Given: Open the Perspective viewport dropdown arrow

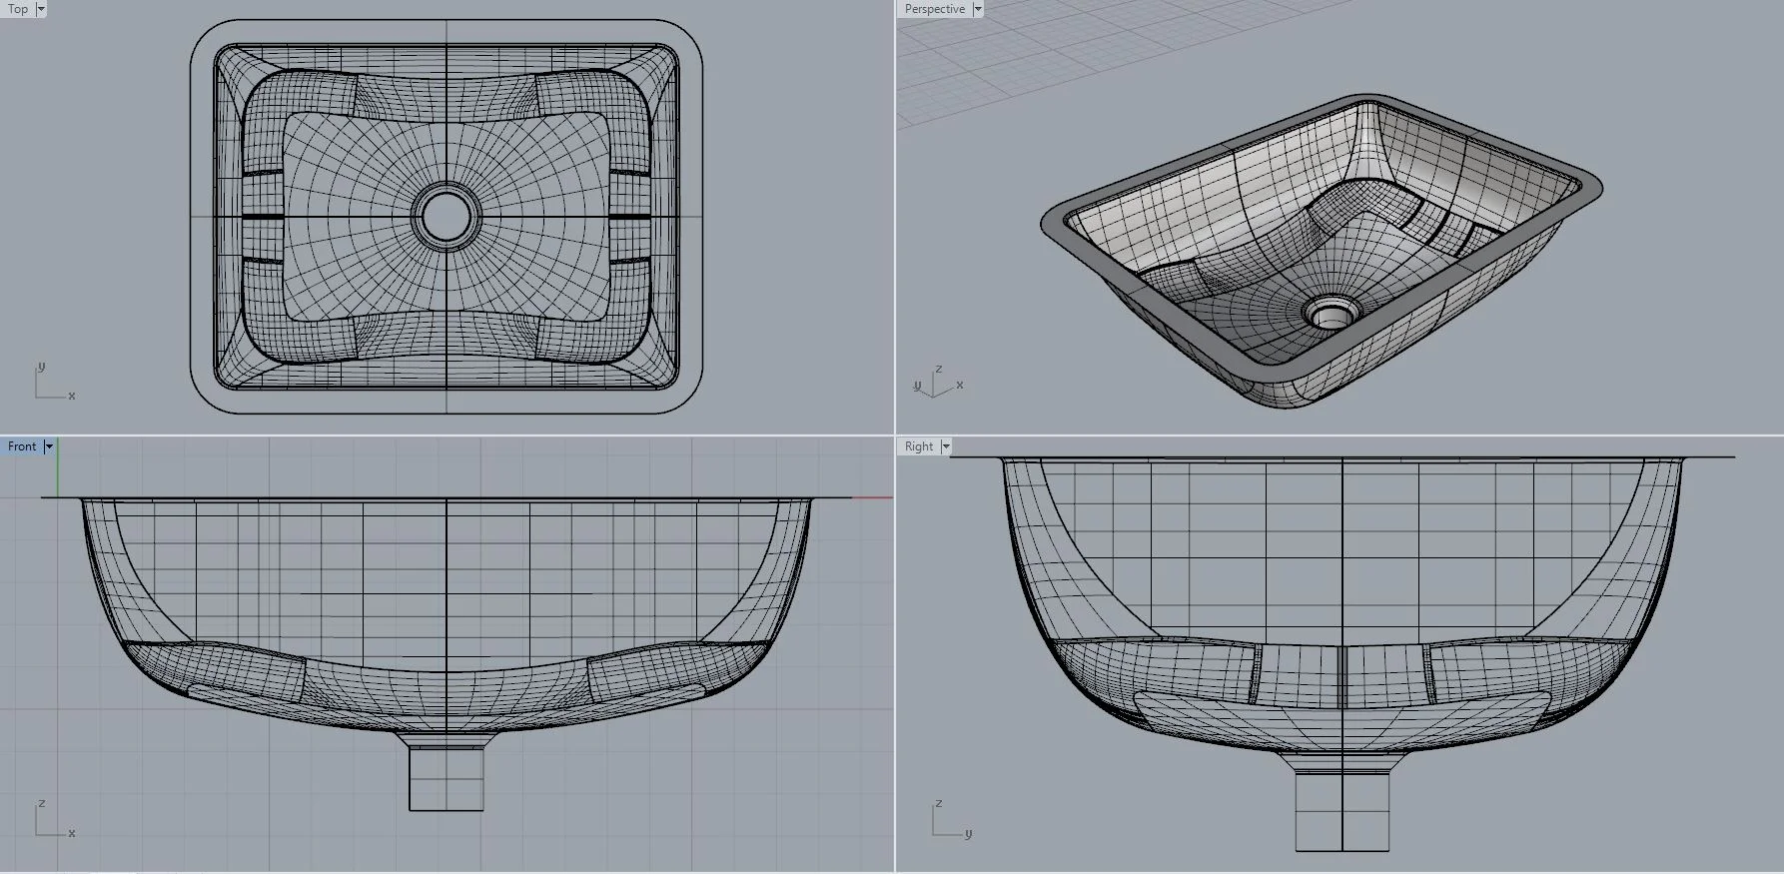Looking at the screenshot, I should 978,9.
